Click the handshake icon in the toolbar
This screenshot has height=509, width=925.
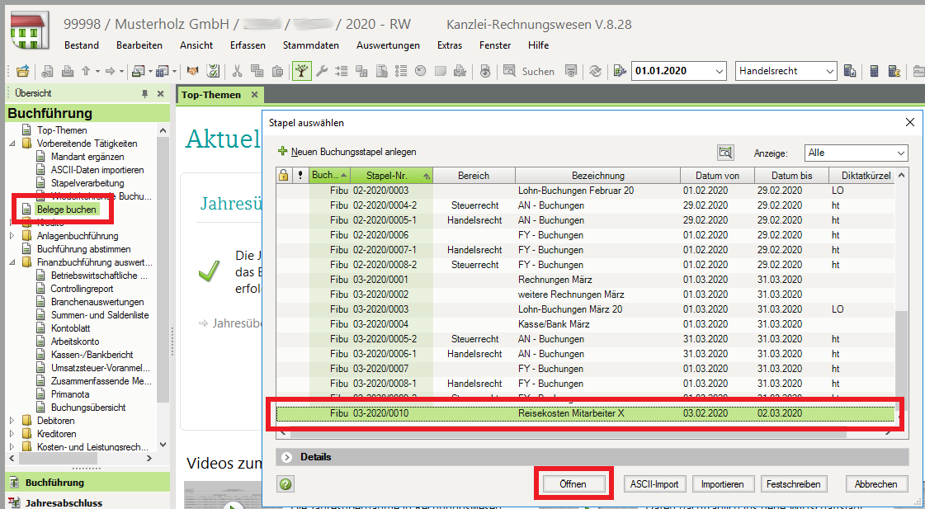tap(193, 72)
